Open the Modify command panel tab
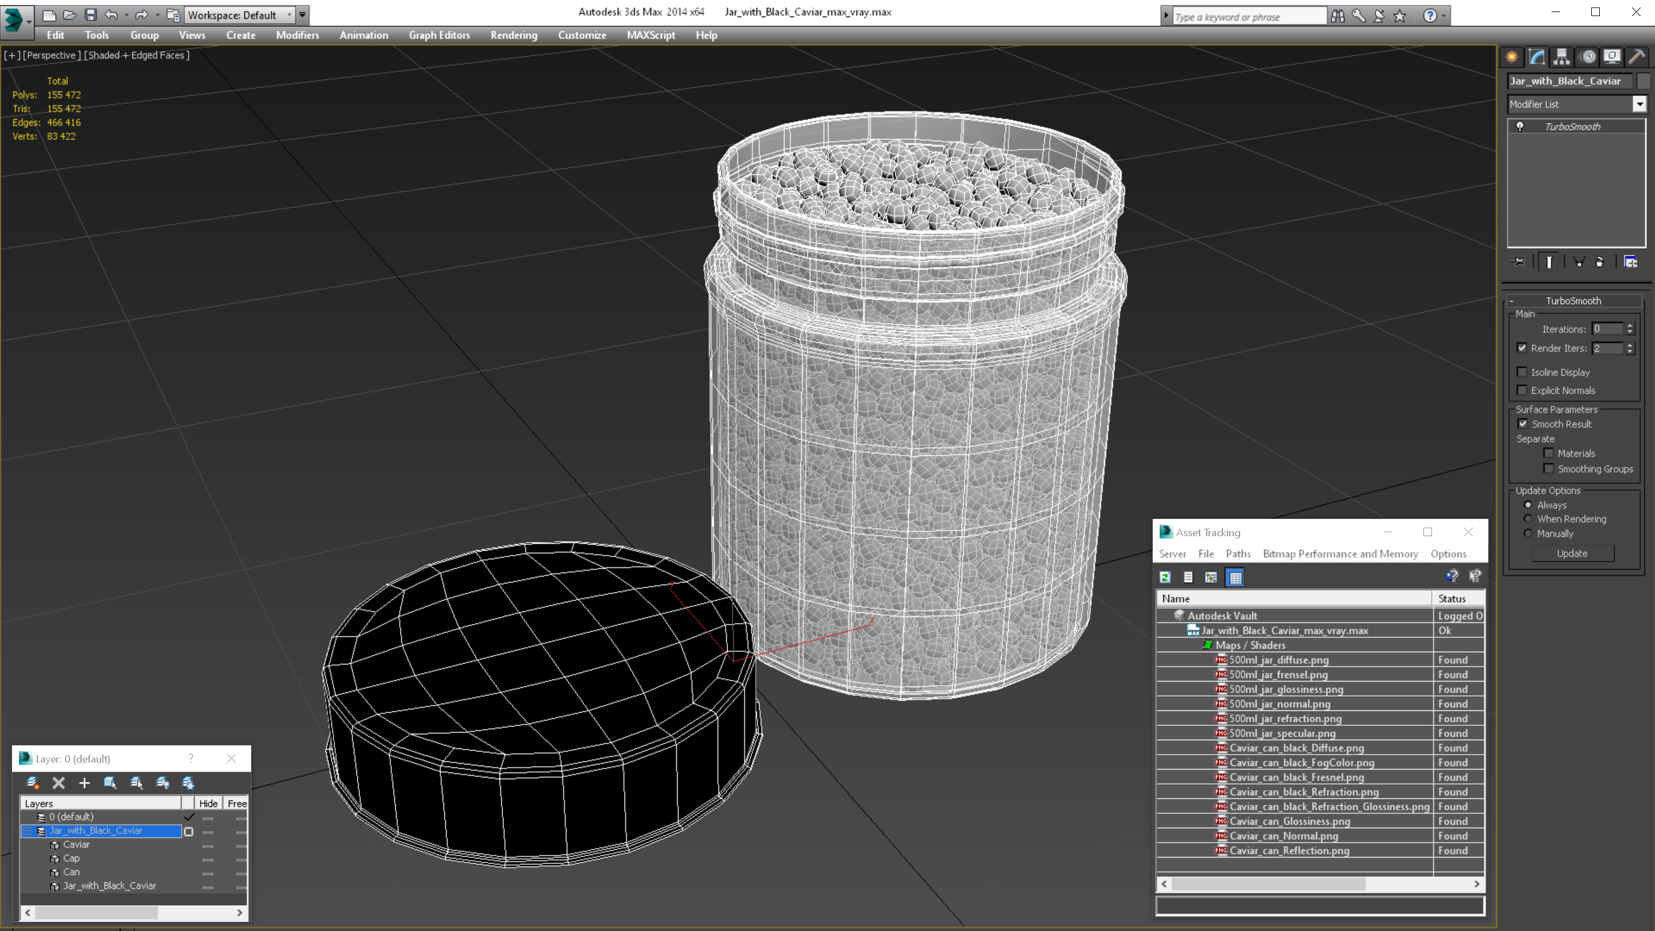The image size is (1655, 931). click(1537, 56)
